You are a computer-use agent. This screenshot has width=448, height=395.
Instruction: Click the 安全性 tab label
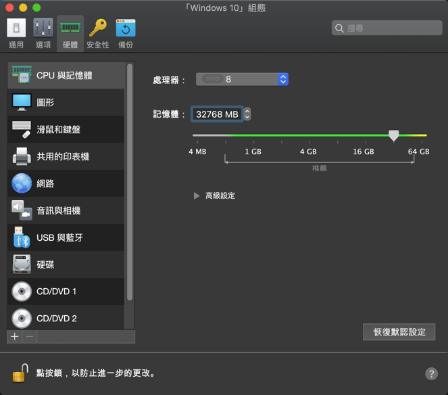coord(98,45)
